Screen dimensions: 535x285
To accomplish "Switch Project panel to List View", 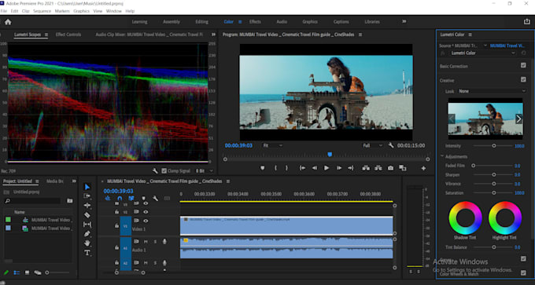I will coord(17,272).
